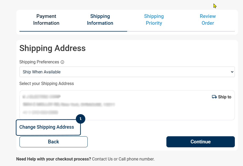Click the Shipping Address heading
The height and width of the screenshot is (166, 243).
coord(52,48)
